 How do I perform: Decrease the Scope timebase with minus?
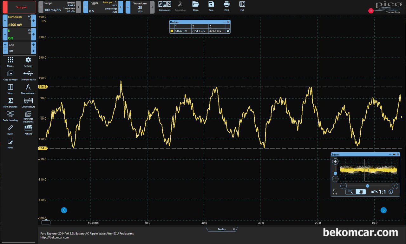[x=41, y=7]
